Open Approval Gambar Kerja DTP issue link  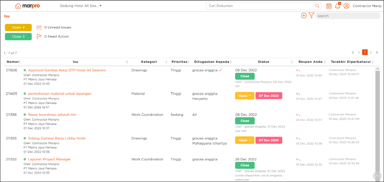tap(67, 70)
